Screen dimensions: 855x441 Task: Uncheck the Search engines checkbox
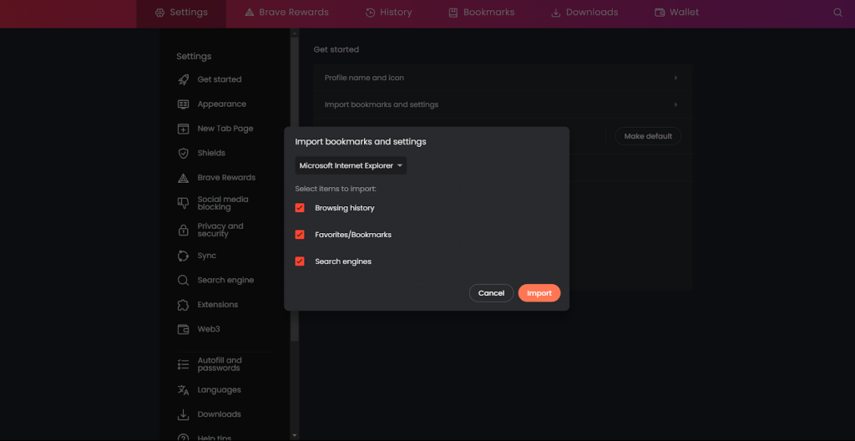[300, 261]
